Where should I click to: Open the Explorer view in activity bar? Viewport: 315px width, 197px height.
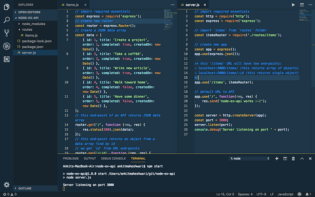coord(6,7)
